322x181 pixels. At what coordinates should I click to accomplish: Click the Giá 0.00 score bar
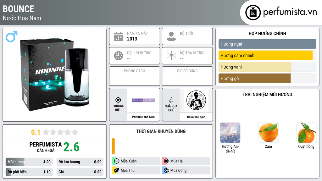(x=80, y=172)
